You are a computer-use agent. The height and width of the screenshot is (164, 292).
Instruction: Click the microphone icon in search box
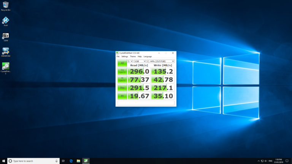pos(56,161)
